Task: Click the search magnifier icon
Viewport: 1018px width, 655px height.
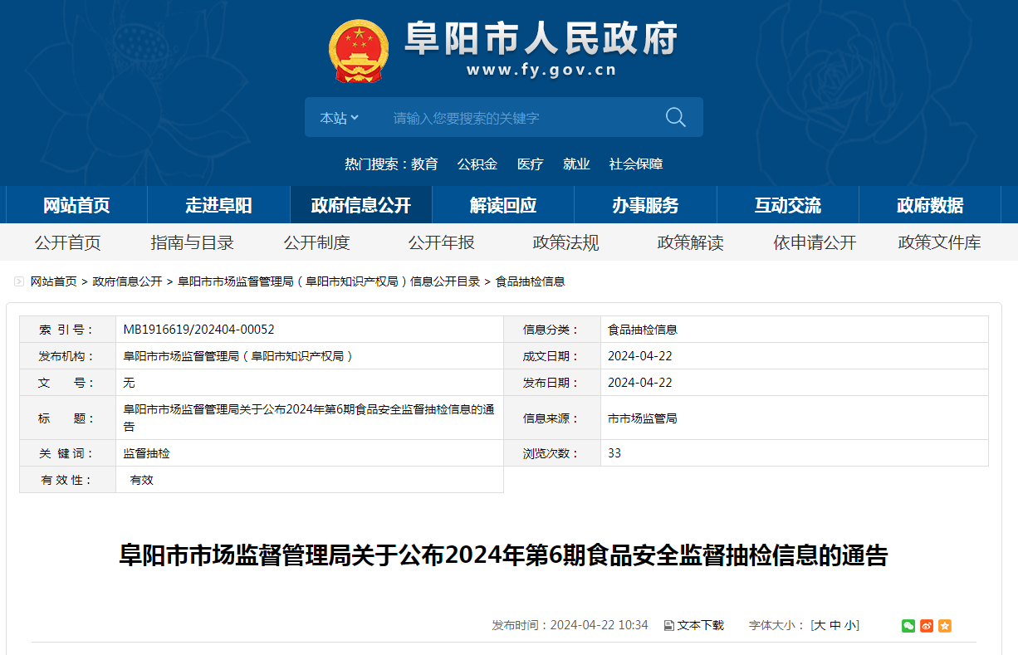Action: [675, 117]
